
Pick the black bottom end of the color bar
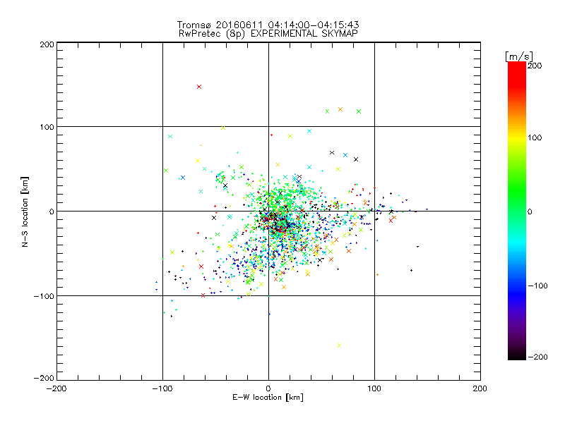[517, 355]
